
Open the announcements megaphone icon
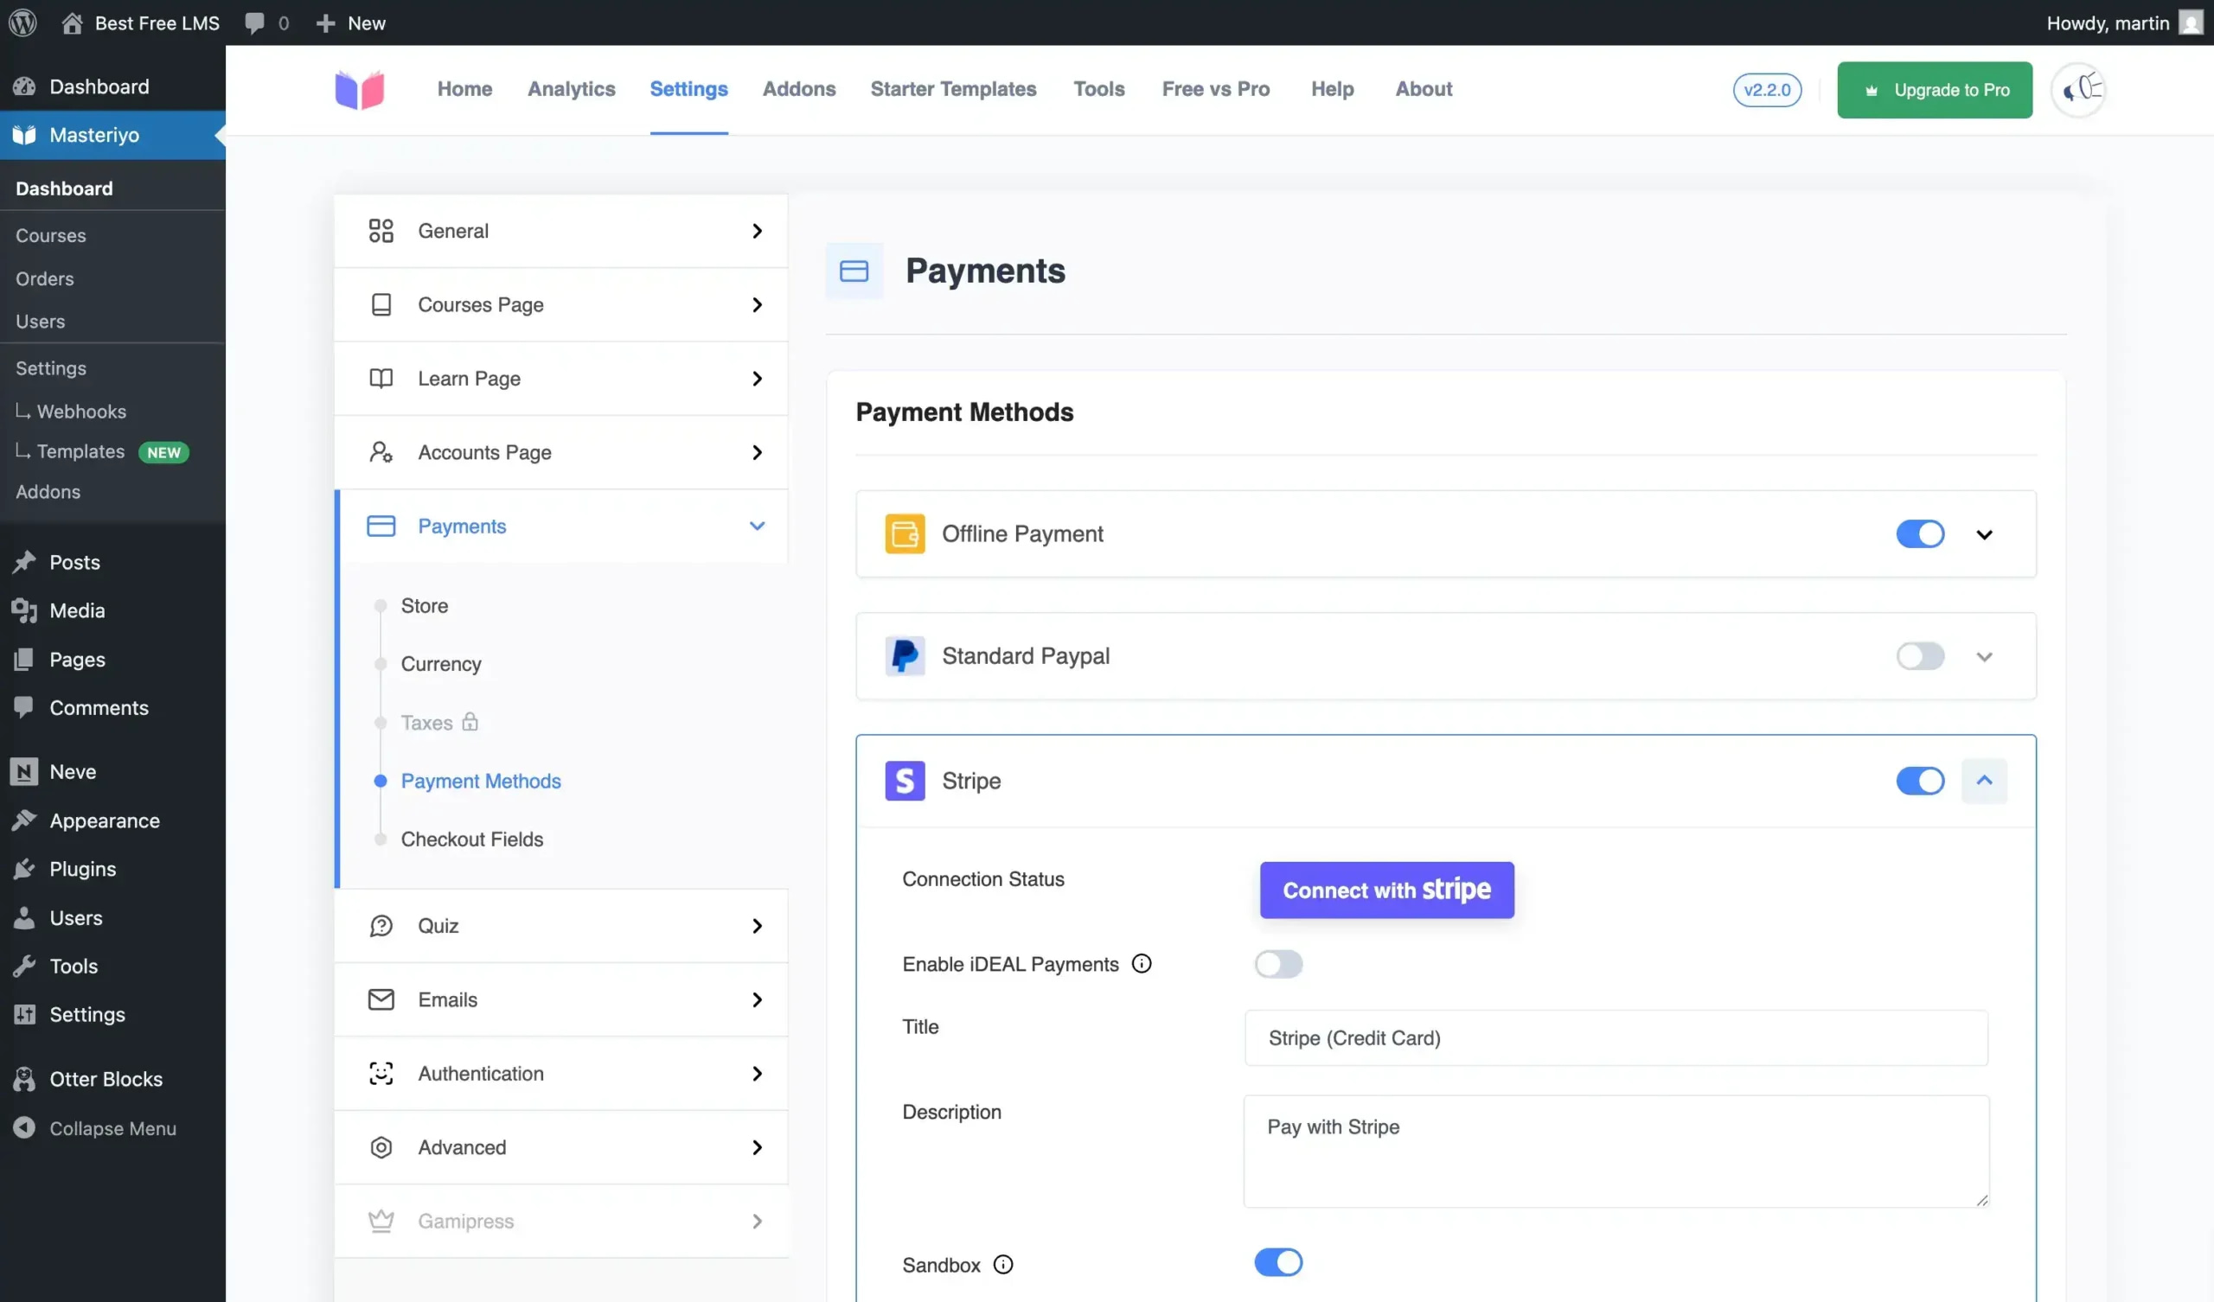[2079, 89]
